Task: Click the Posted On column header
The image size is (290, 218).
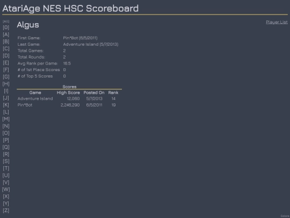Action: coord(94,93)
